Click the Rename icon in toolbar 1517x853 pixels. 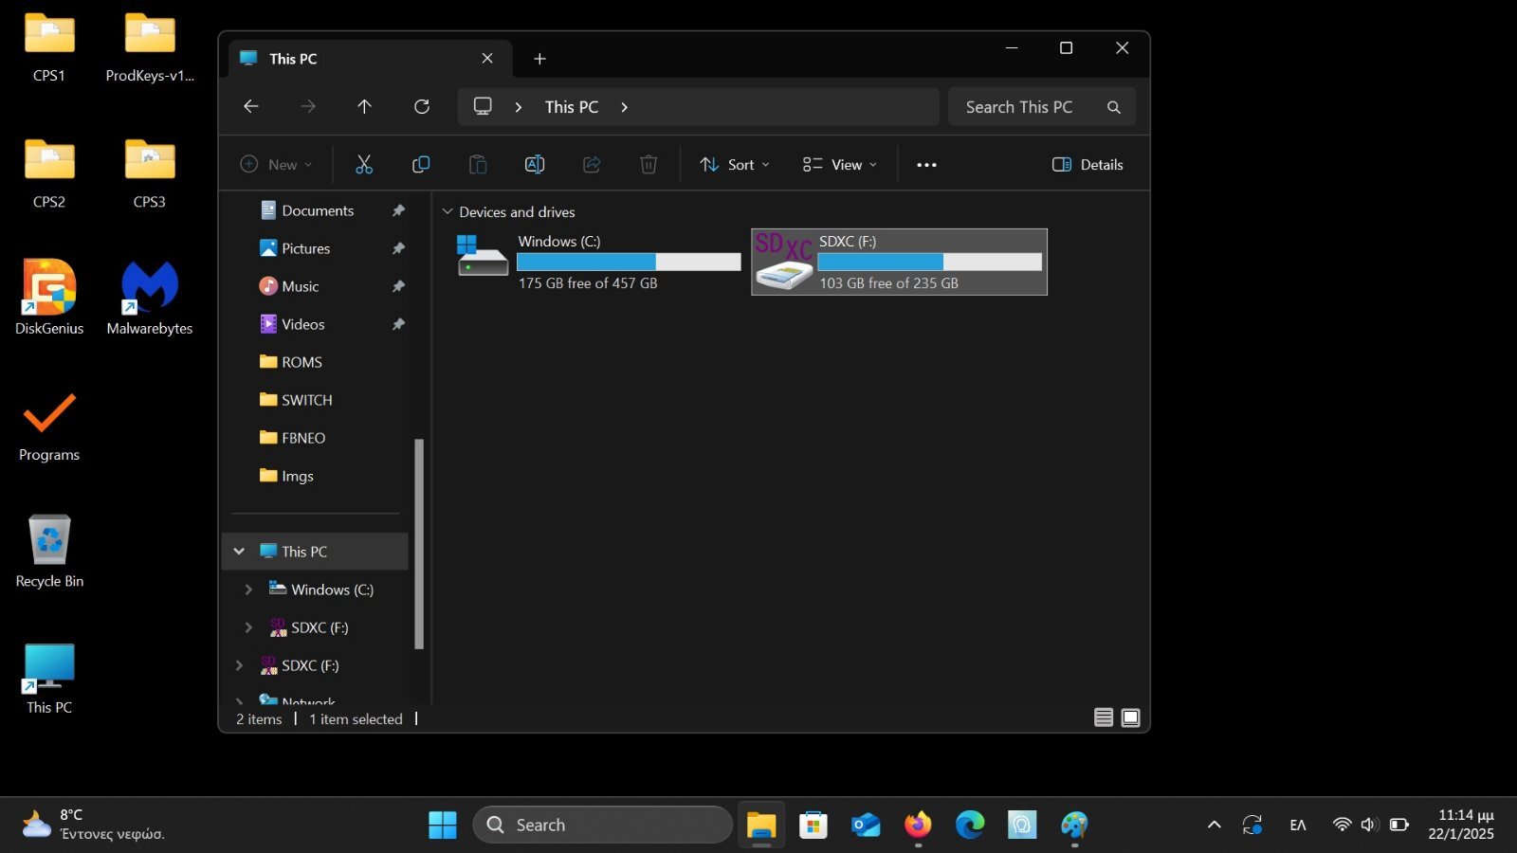[535, 165]
